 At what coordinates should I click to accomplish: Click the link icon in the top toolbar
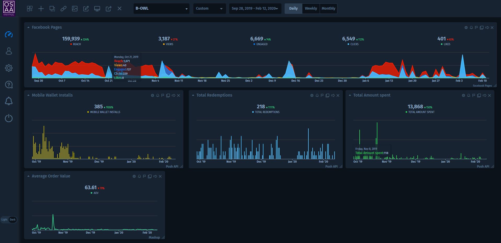click(x=64, y=8)
